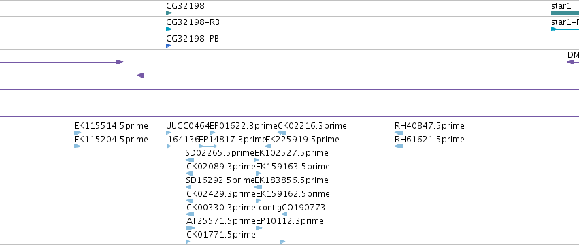Select the RH61621.5prime EST marker

click(399, 146)
